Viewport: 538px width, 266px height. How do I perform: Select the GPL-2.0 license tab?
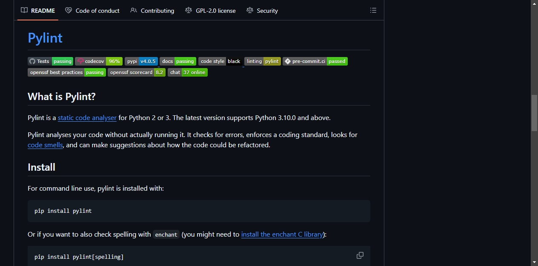(x=210, y=11)
